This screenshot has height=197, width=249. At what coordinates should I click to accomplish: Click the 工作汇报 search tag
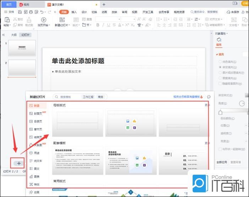(x=88, y=97)
